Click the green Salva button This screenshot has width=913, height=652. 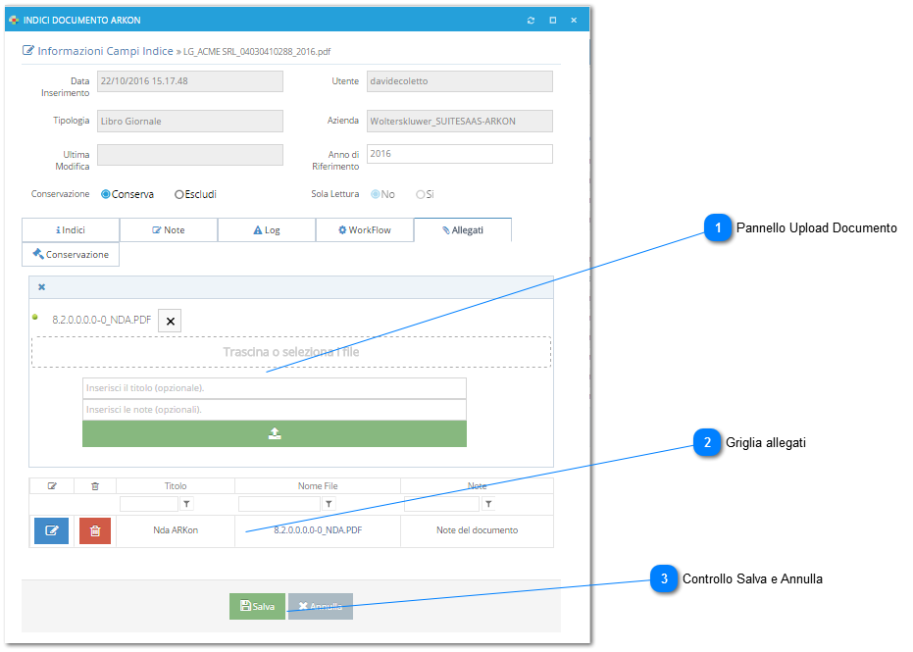click(x=257, y=606)
